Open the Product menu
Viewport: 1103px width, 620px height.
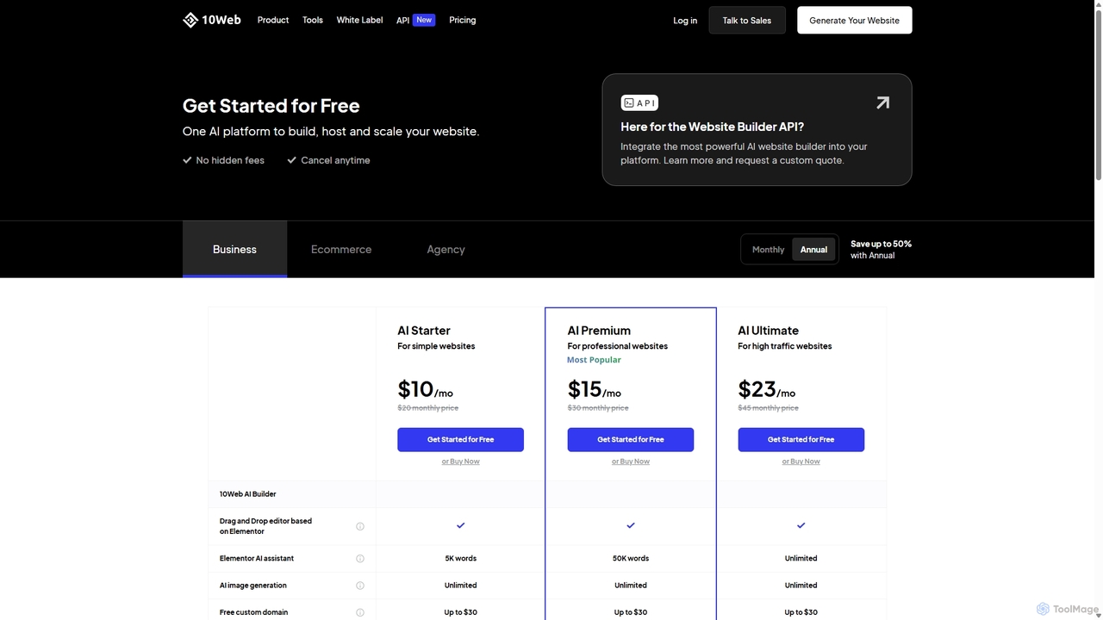(x=273, y=20)
